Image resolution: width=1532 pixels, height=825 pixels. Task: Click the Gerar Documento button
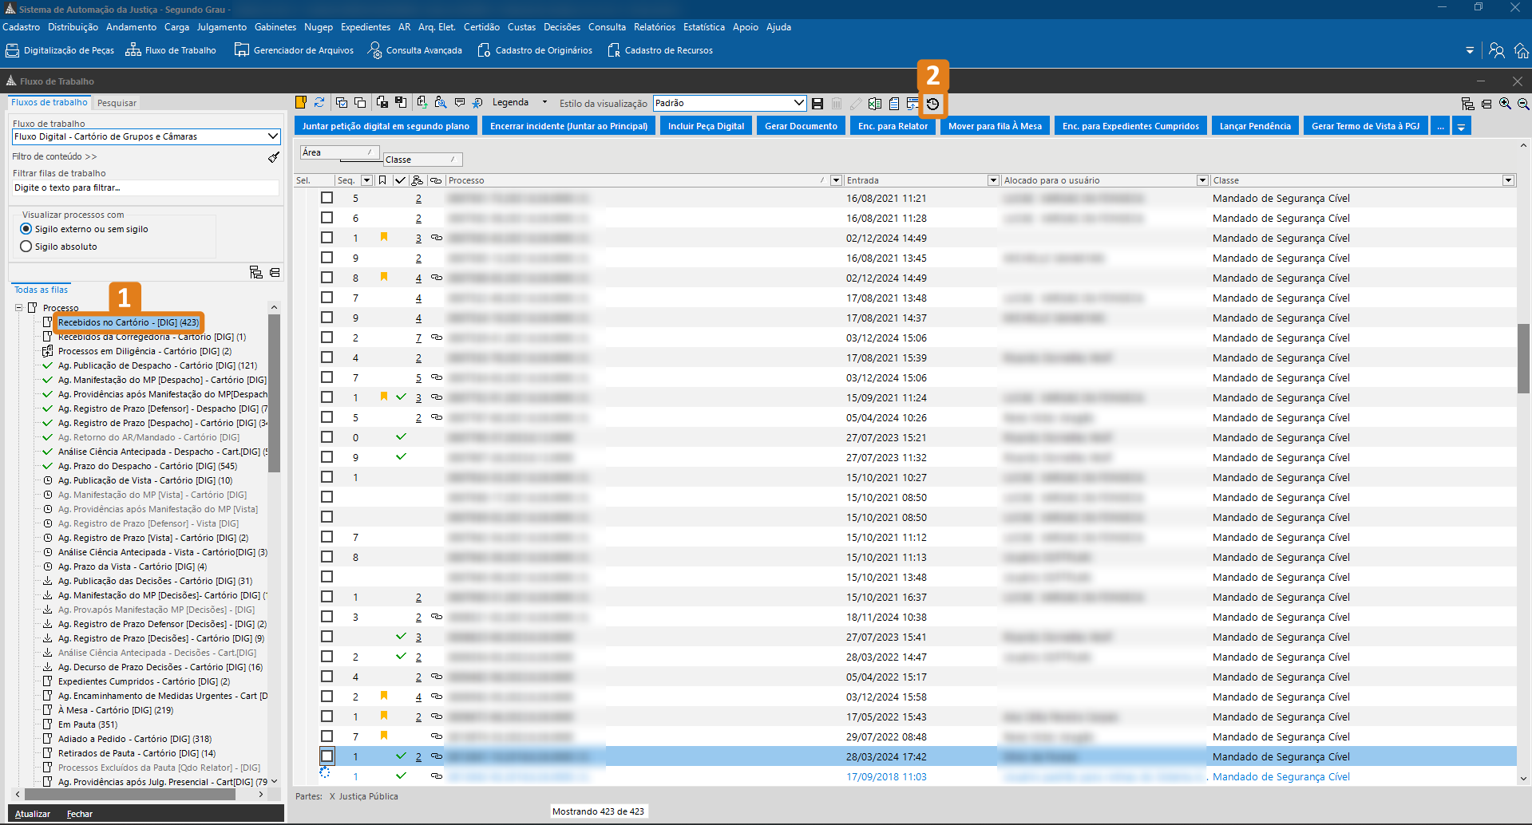801,126
